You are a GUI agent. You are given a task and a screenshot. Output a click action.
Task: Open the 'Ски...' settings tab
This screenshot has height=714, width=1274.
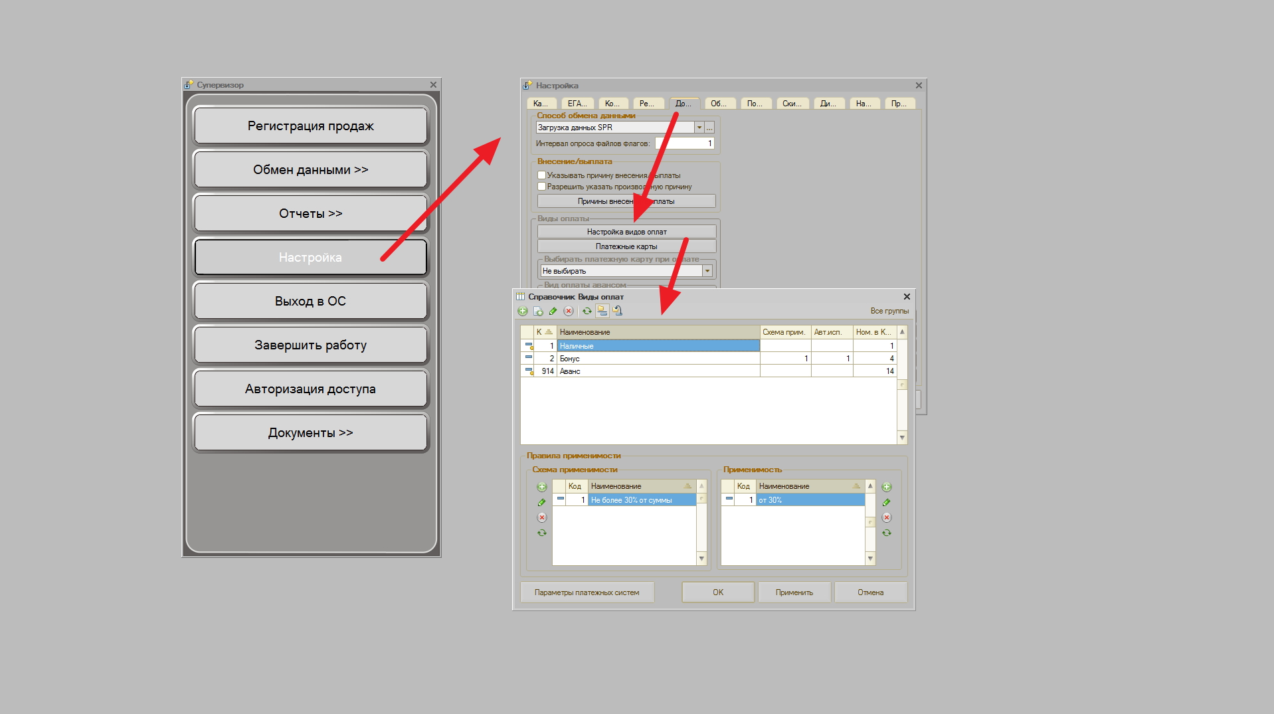point(791,104)
